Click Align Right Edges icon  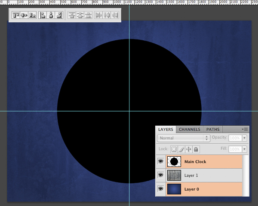pos(59,15)
